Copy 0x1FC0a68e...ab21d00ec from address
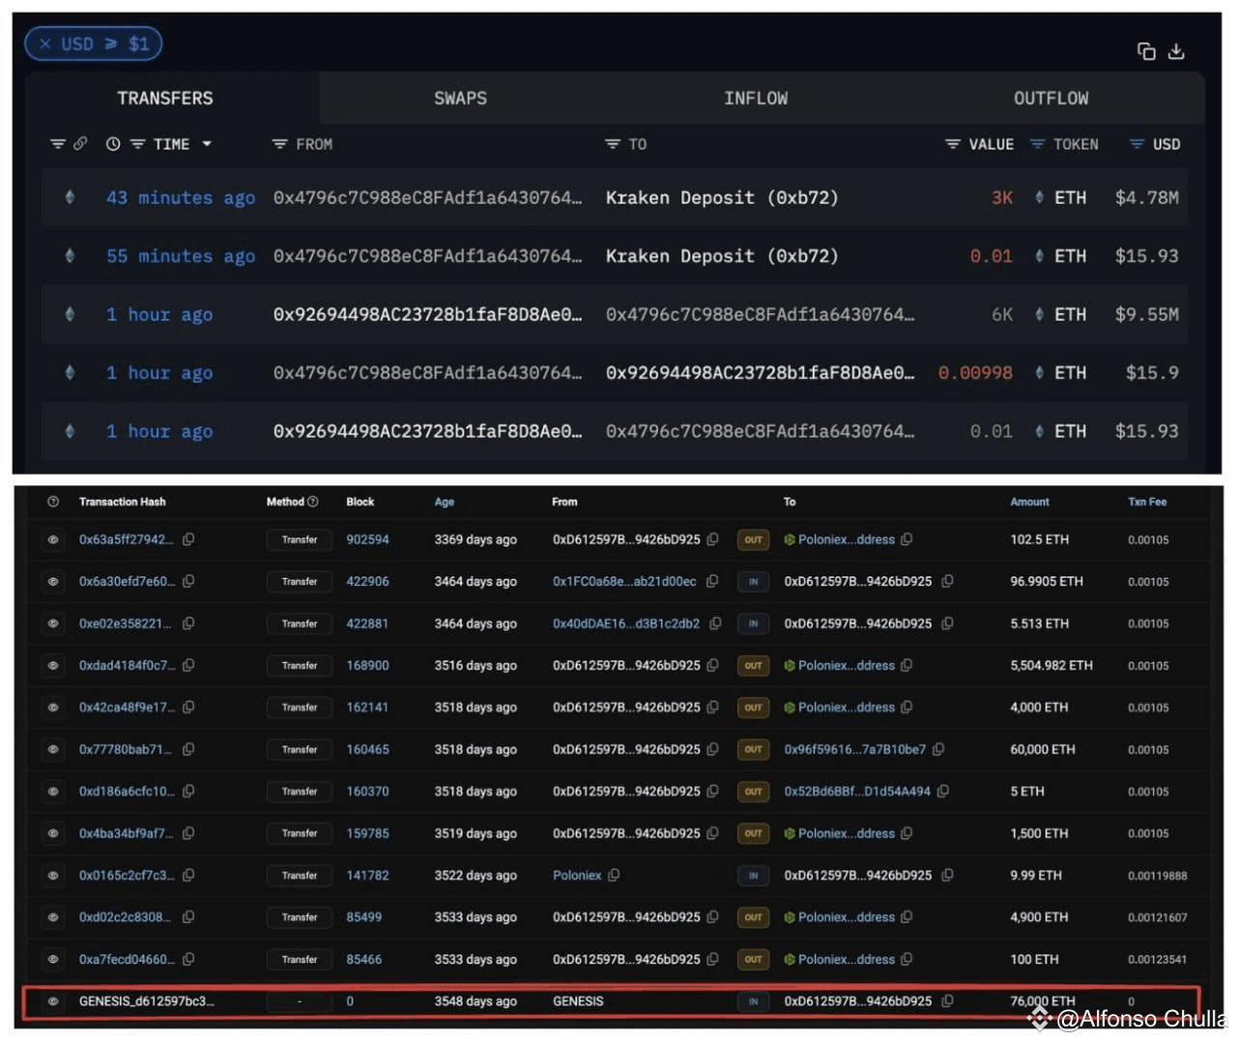Image resolution: width=1237 pixels, height=1041 pixels. [x=712, y=581]
